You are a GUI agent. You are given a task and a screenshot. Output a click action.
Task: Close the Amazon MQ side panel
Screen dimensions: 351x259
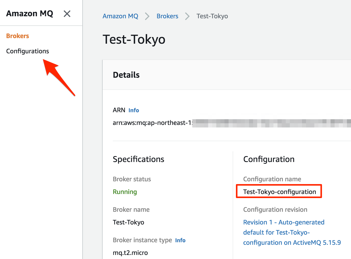coord(67,14)
